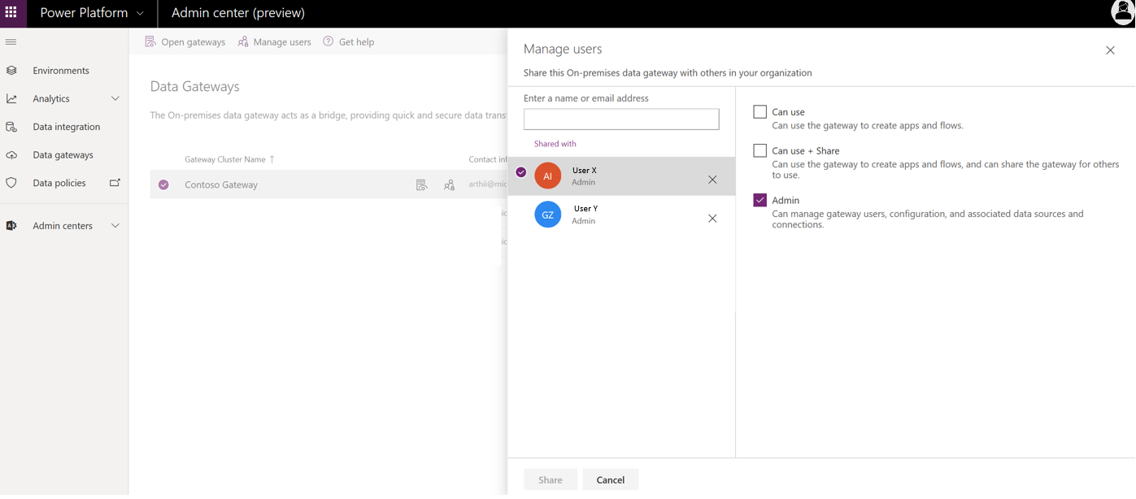Remove User Y from shared list
This screenshot has width=1136, height=499.
click(x=712, y=219)
